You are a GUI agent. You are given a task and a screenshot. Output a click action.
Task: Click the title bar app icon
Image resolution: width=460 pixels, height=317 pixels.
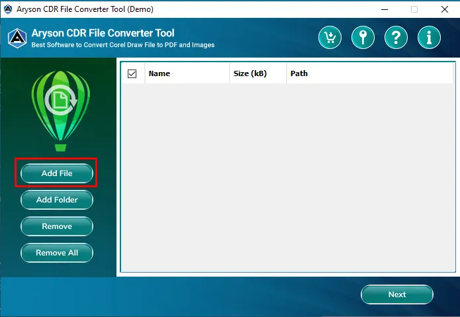8,9
